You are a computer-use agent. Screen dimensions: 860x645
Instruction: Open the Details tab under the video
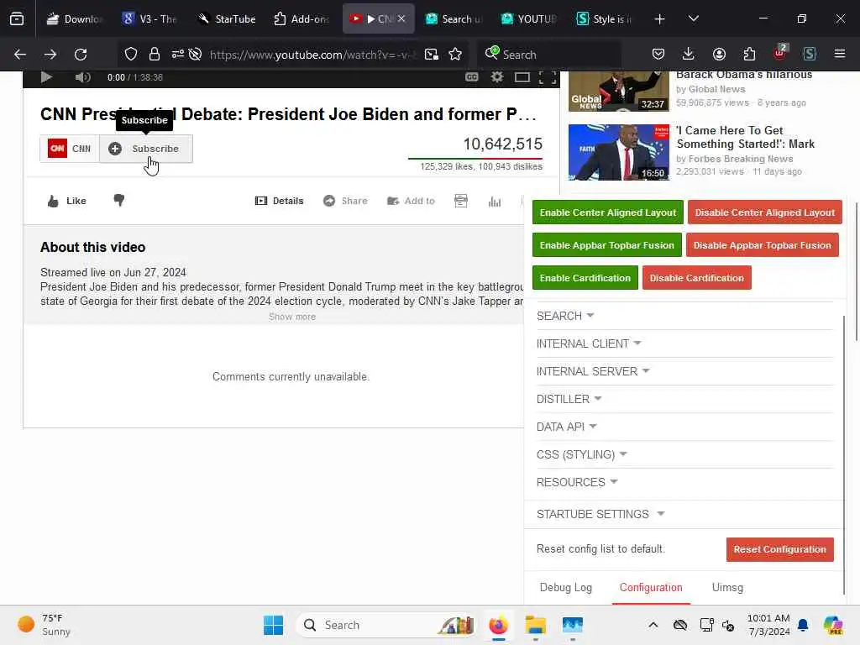click(x=279, y=201)
